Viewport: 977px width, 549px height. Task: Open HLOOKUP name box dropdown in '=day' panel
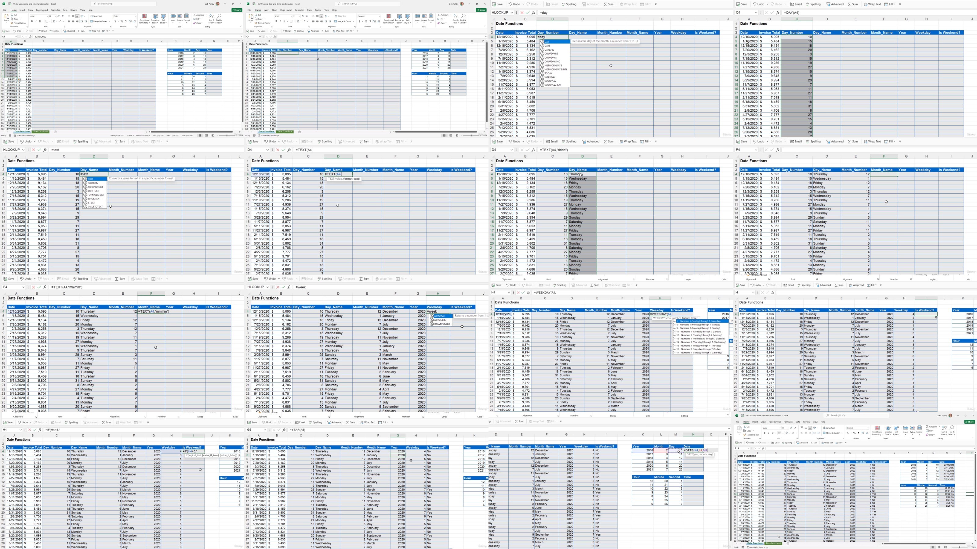512,13
